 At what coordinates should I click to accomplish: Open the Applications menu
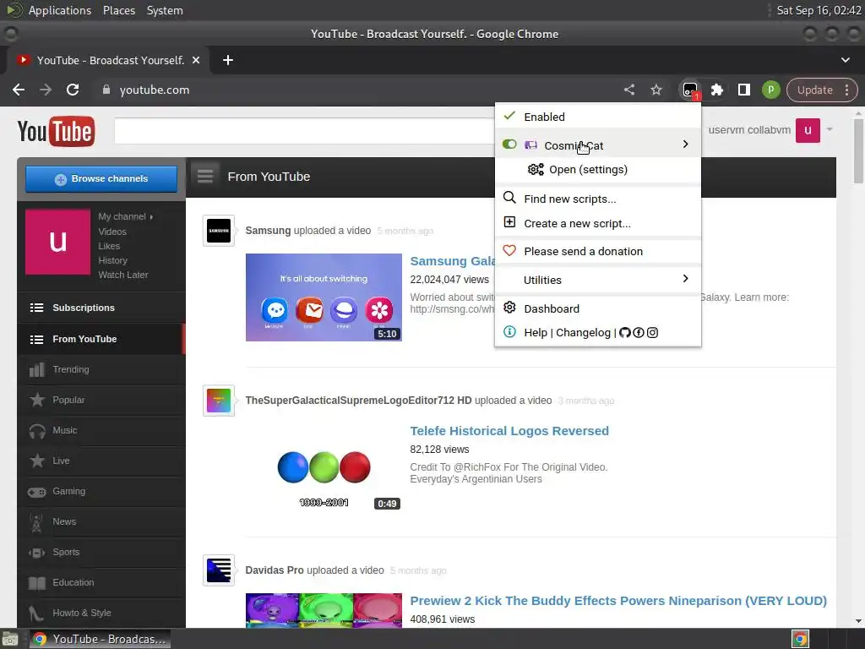(x=60, y=10)
